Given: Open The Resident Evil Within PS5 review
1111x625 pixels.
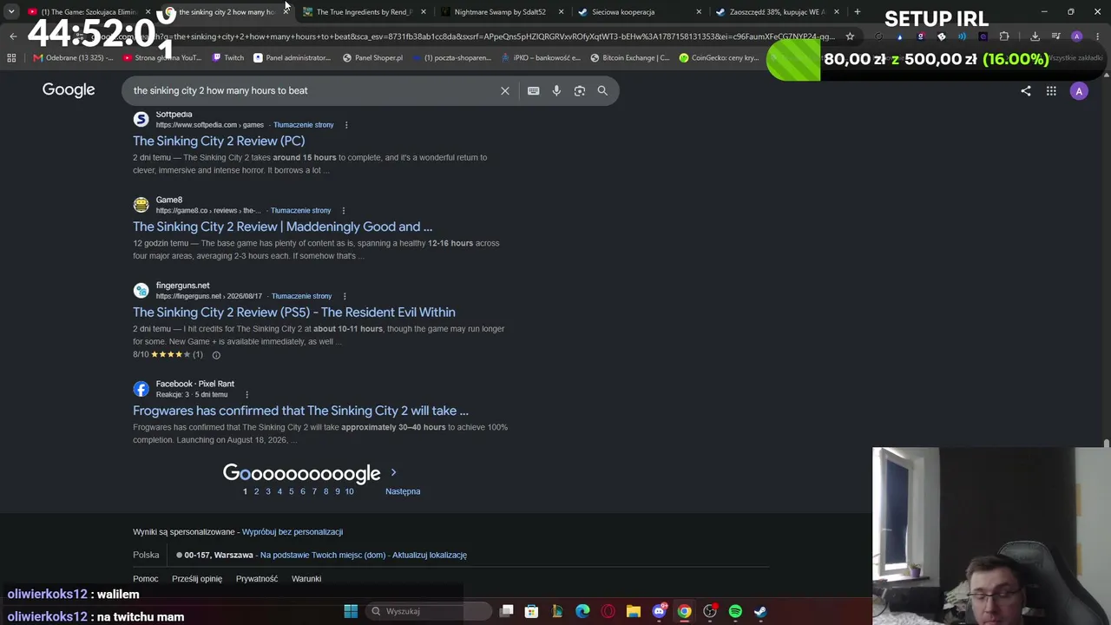Looking at the screenshot, I should tap(294, 312).
